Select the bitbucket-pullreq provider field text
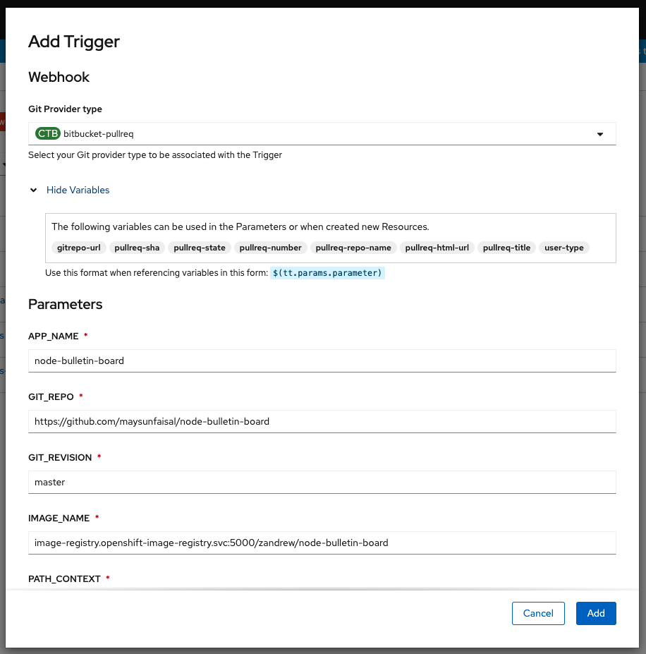Image resolution: width=646 pixels, height=654 pixels. pyautogui.click(x=98, y=133)
